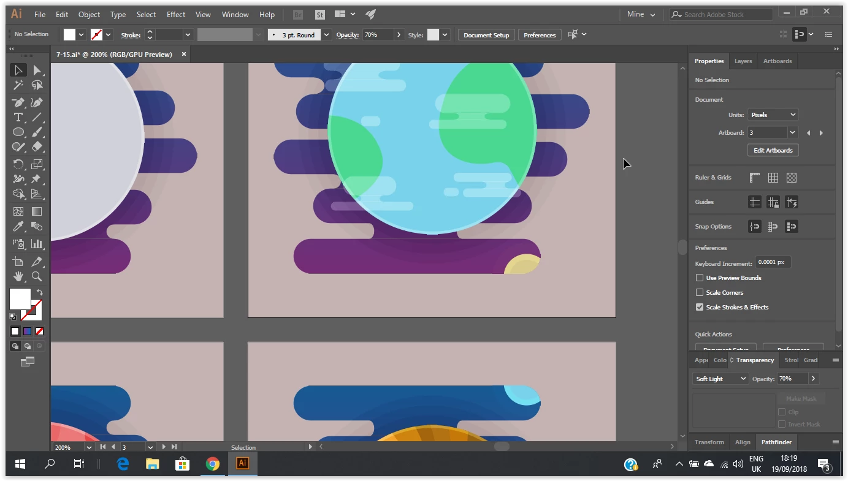Select the Curvature tool
The width and height of the screenshot is (848, 481).
[37, 102]
